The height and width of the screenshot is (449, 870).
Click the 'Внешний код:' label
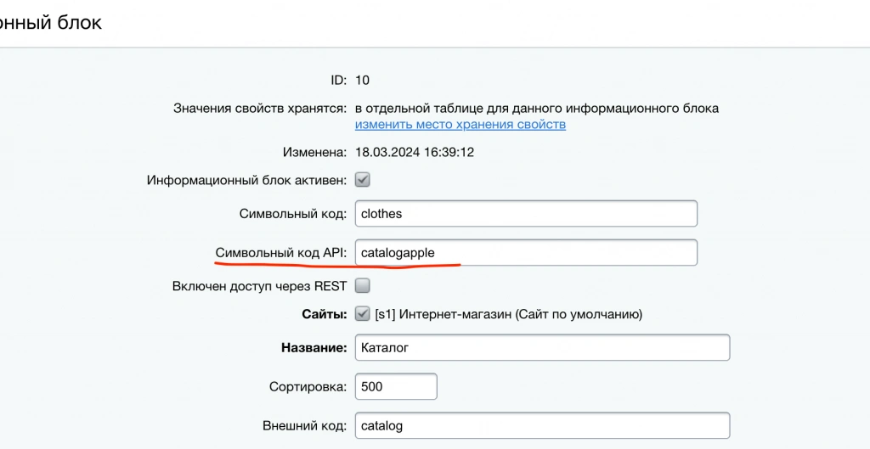pos(305,426)
